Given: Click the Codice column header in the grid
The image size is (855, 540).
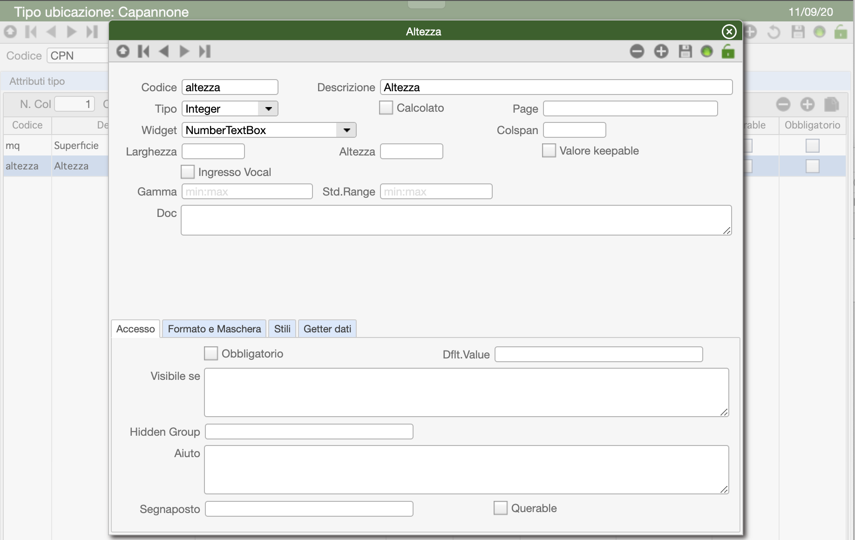Looking at the screenshot, I should [x=27, y=125].
